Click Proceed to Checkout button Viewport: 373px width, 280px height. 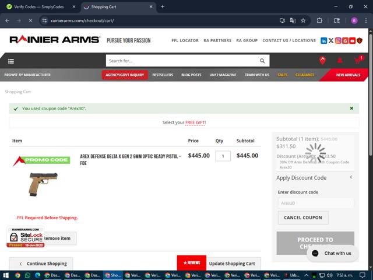point(315,243)
